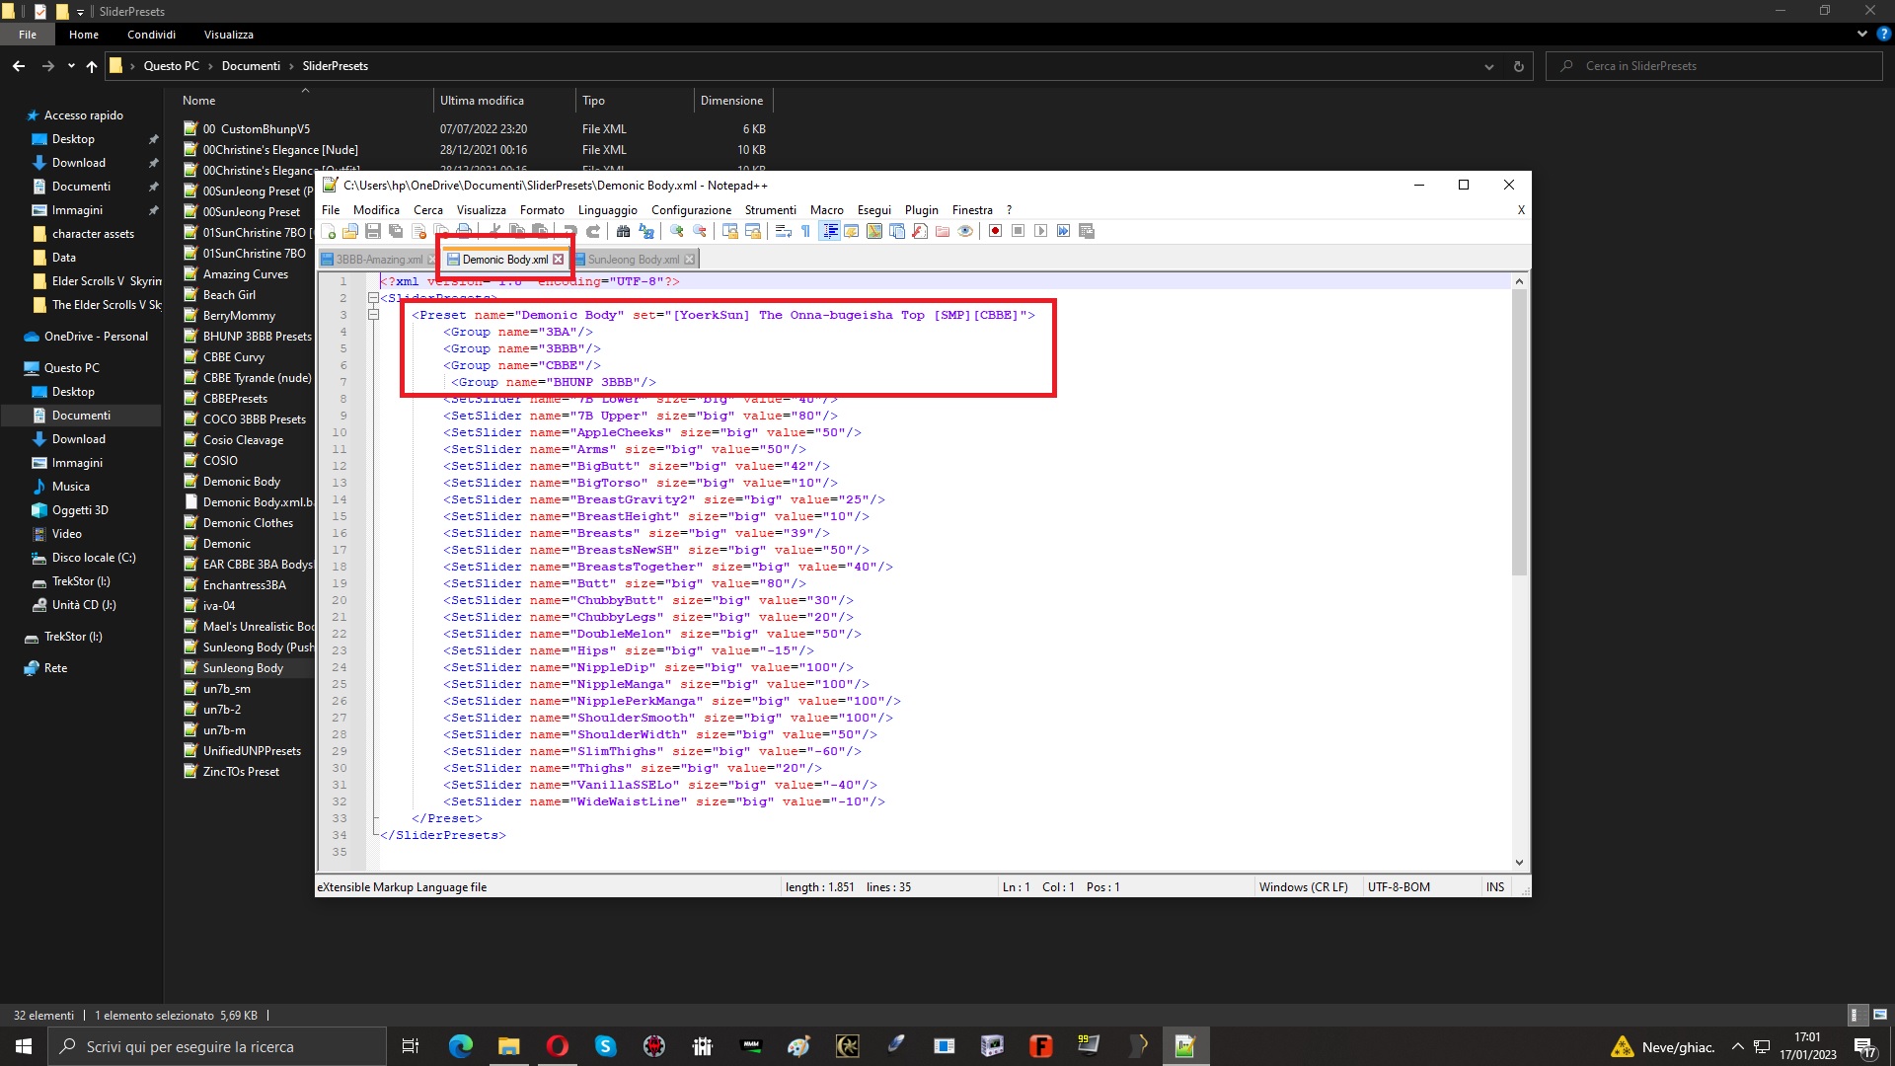Toggle the indent guide button
This screenshot has height=1066, width=1895.
[x=830, y=231]
